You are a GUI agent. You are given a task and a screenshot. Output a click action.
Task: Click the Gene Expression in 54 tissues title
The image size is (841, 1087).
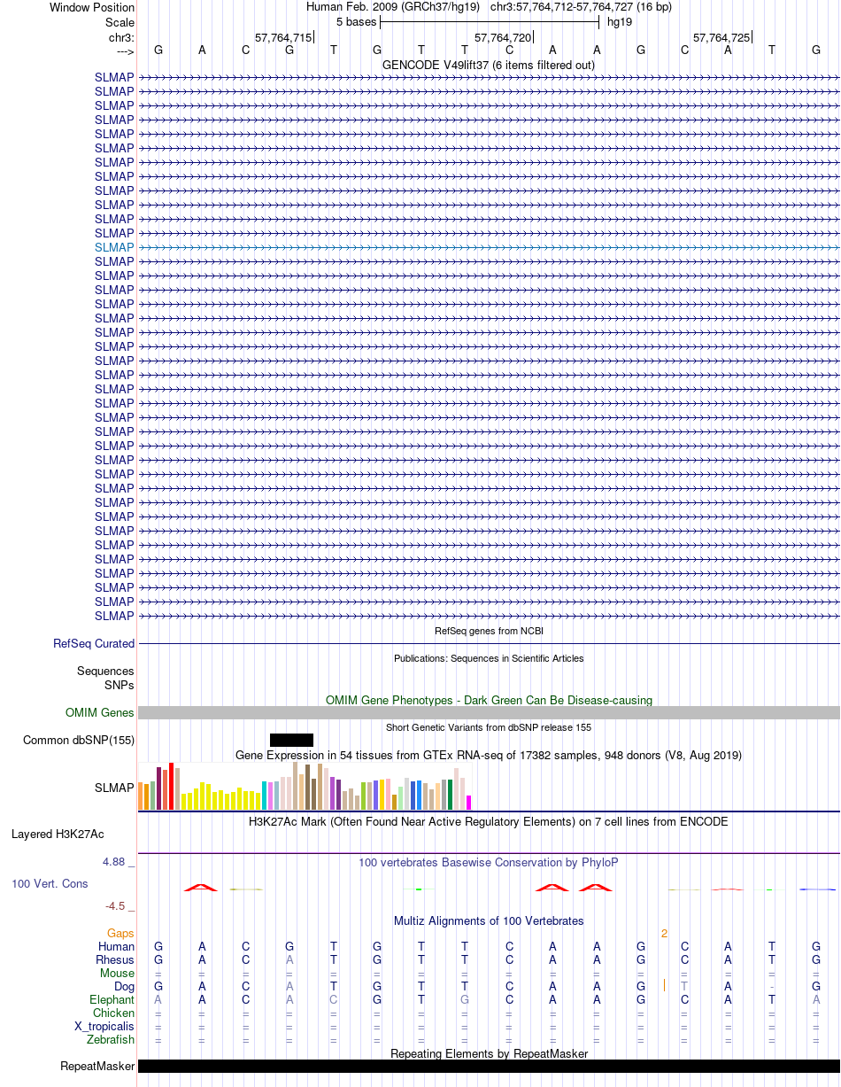(489, 756)
